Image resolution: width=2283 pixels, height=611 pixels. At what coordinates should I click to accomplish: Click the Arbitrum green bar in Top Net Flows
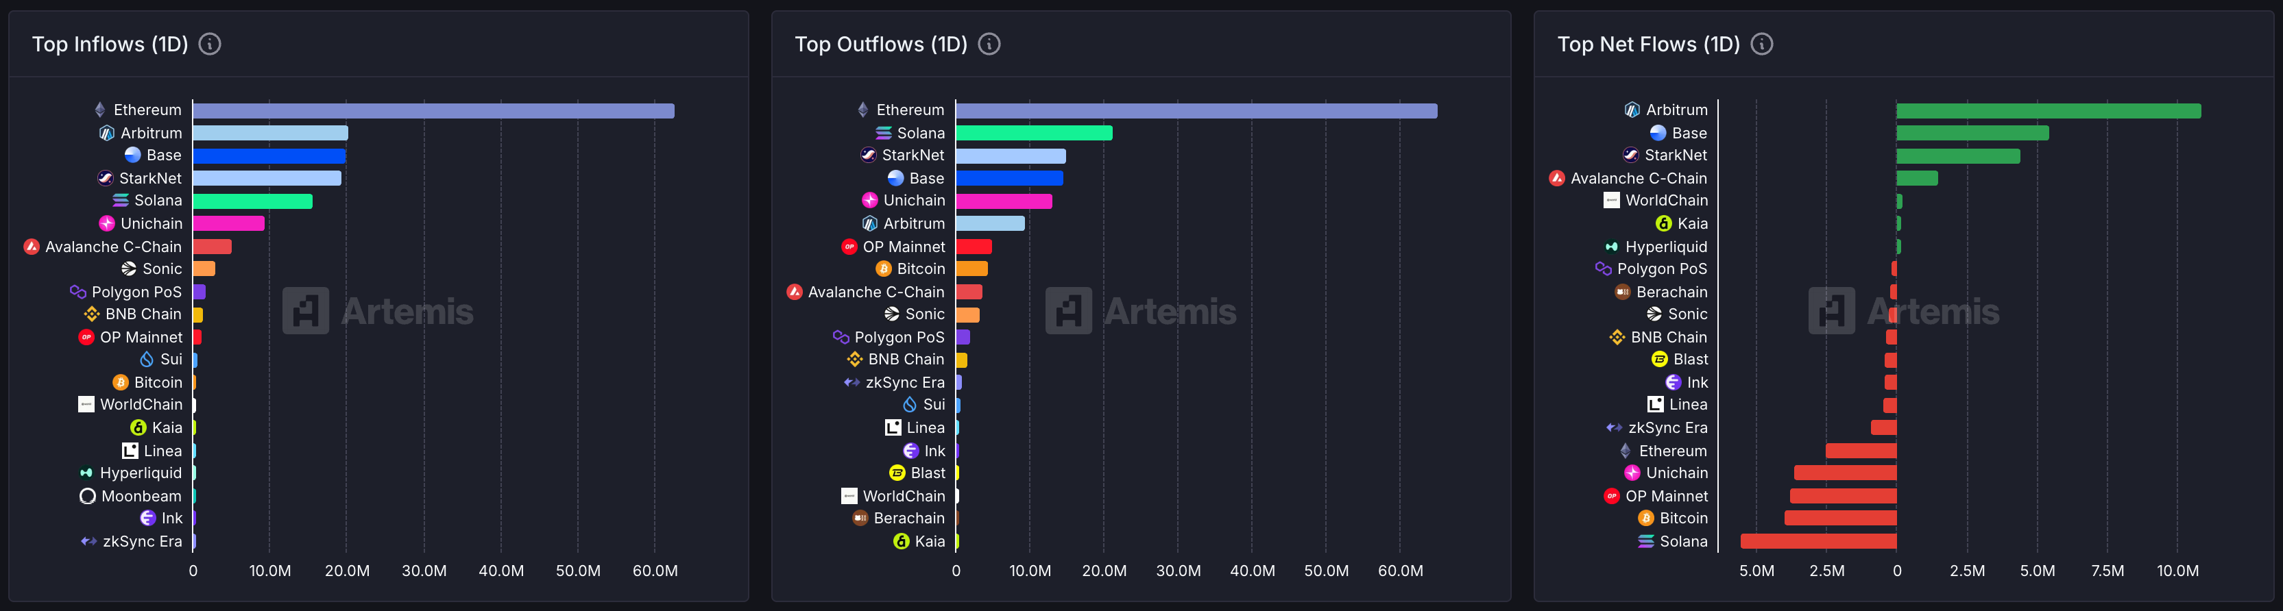pyautogui.click(x=2048, y=111)
